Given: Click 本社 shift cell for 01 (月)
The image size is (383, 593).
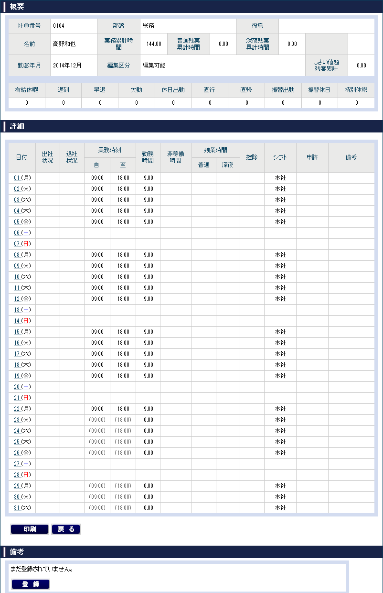Looking at the screenshot, I should coord(280,178).
